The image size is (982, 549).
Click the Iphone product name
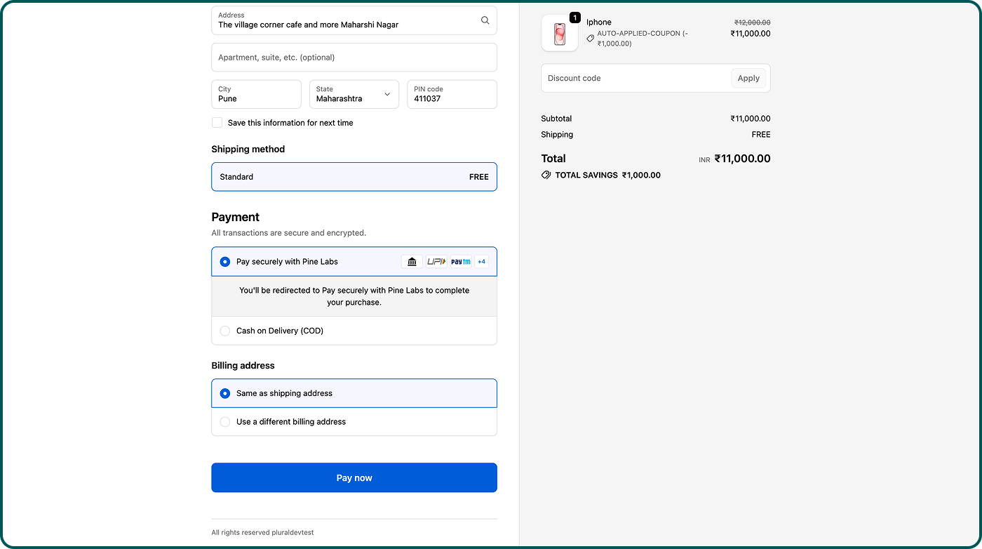coord(599,22)
